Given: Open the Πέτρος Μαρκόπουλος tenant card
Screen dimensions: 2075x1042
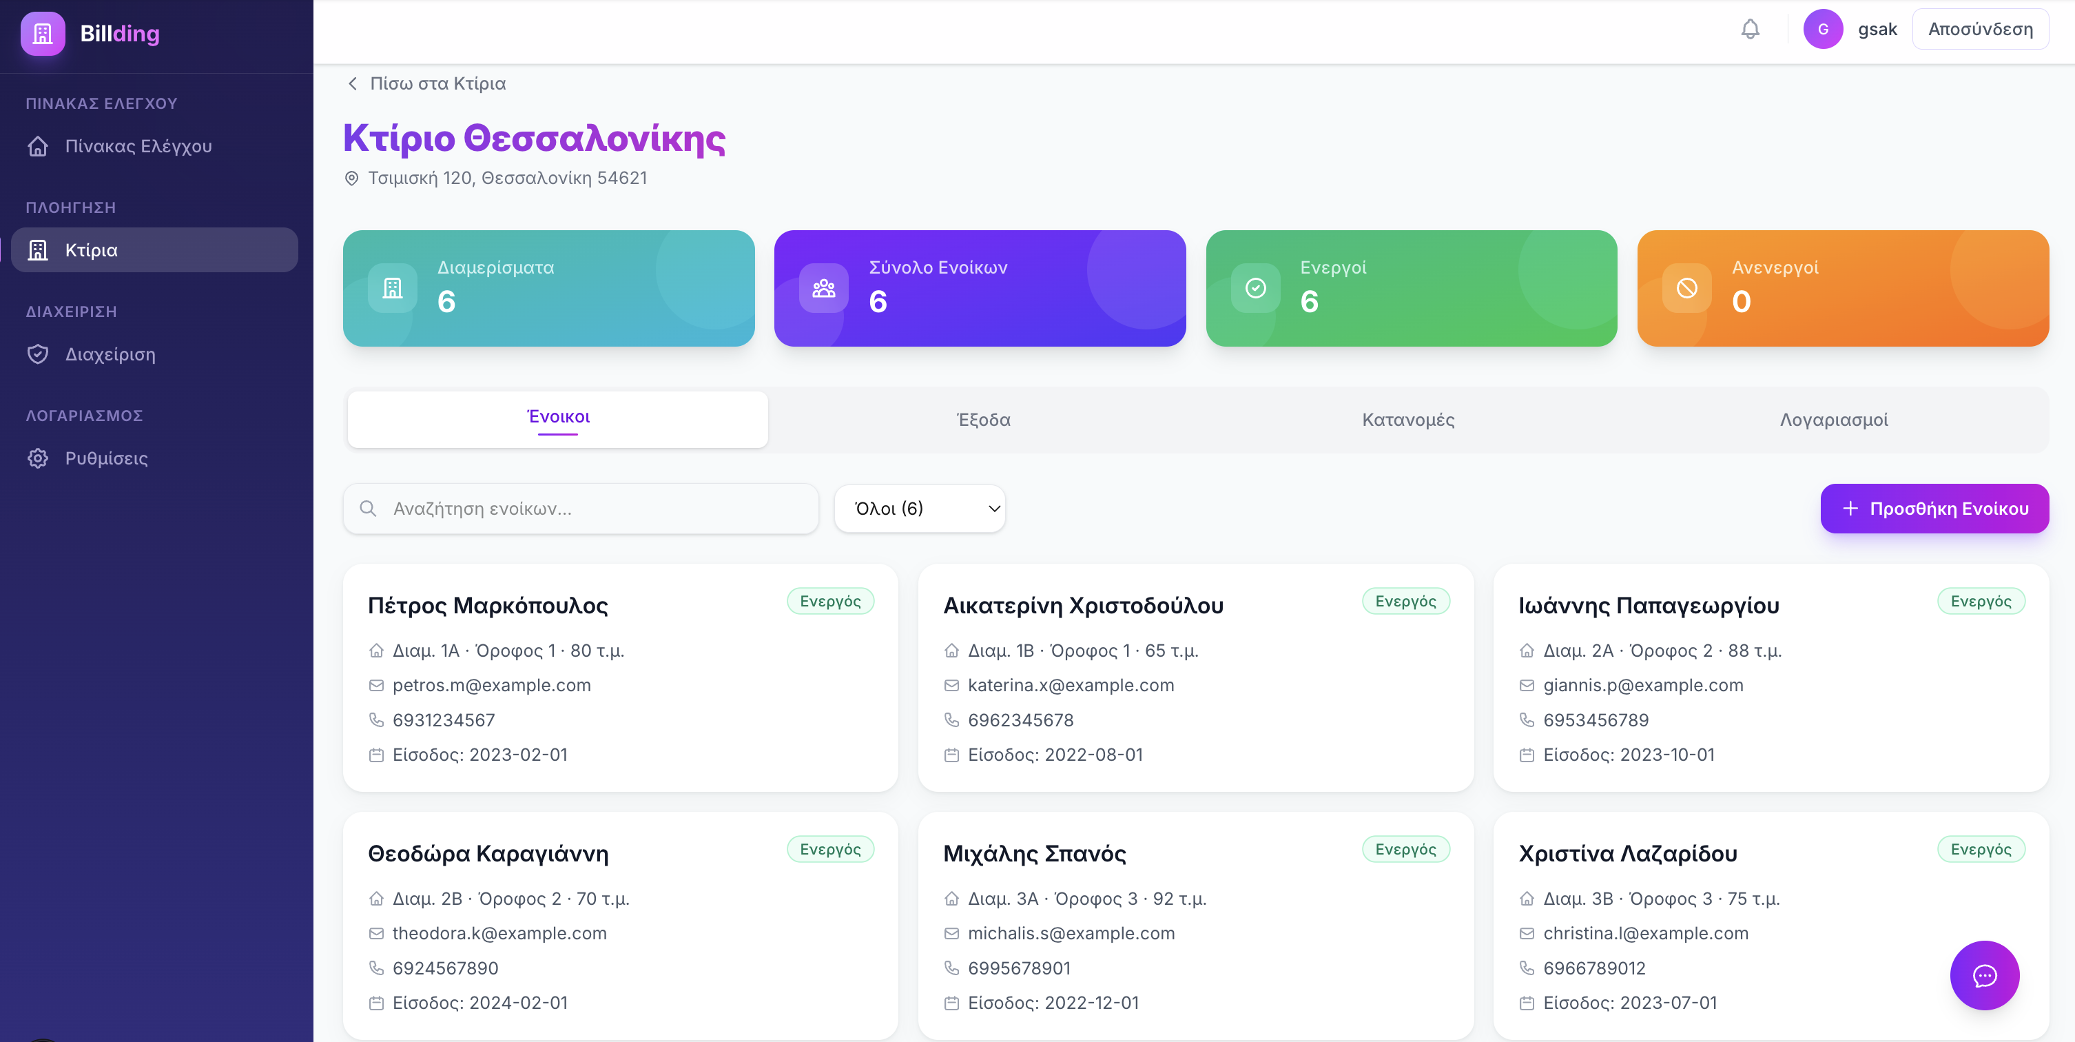Looking at the screenshot, I should (x=620, y=677).
